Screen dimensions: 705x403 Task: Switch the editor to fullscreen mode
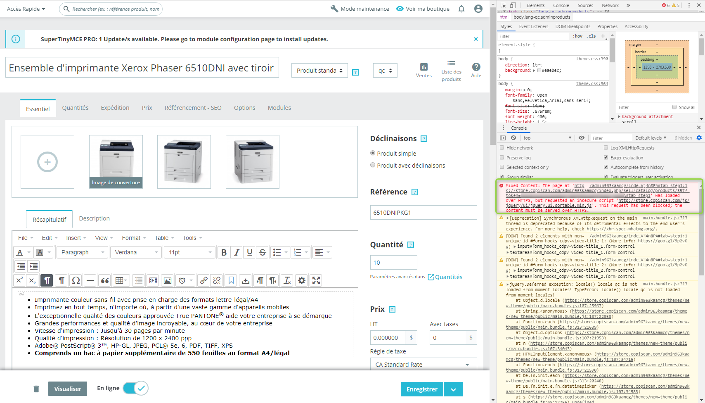(x=316, y=280)
